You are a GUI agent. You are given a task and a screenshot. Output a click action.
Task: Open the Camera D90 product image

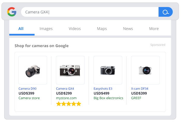(x=33, y=70)
